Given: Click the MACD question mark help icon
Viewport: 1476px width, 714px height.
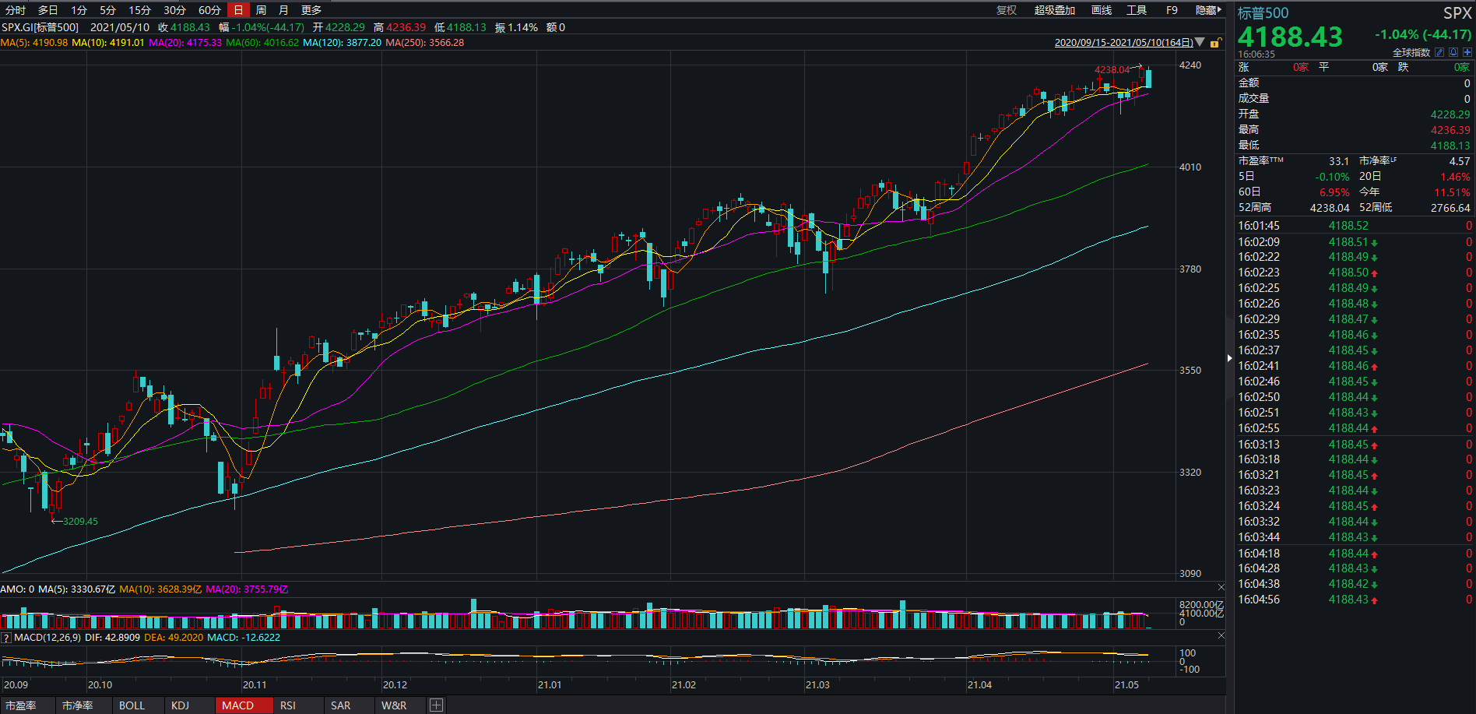Looking at the screenshot, I should pos(6,638).
